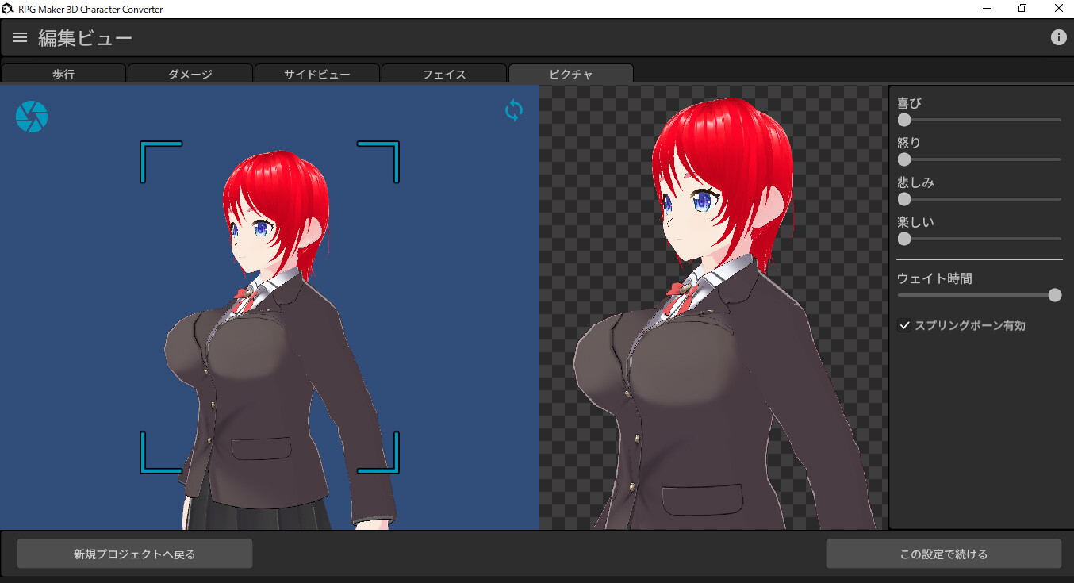Click the 悲しみ expression slider handle

[903, 199]
